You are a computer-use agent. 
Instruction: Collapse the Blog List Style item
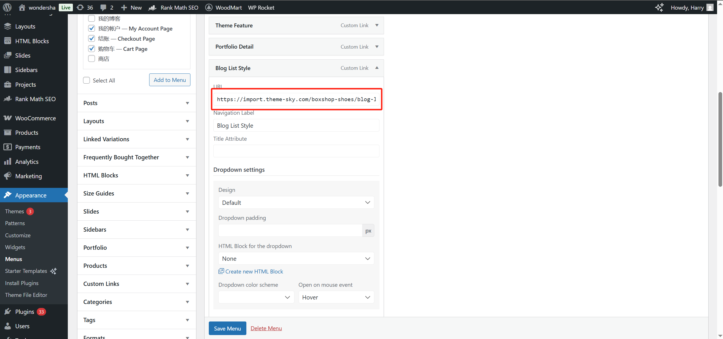coord(377,68)
